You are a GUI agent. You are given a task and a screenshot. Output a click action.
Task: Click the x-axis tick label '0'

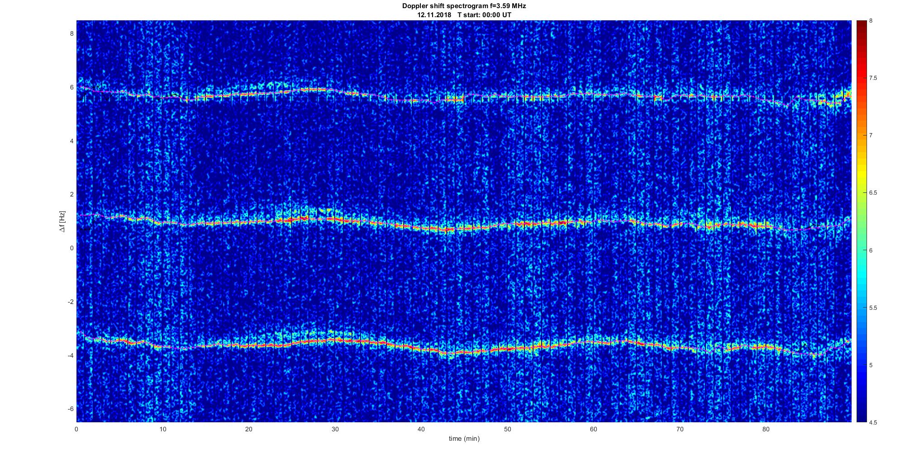[x=76, y=429]
